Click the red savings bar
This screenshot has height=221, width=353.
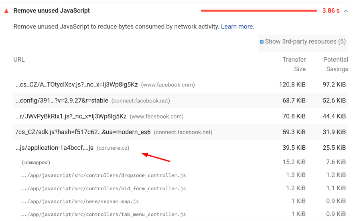(259, 10)
